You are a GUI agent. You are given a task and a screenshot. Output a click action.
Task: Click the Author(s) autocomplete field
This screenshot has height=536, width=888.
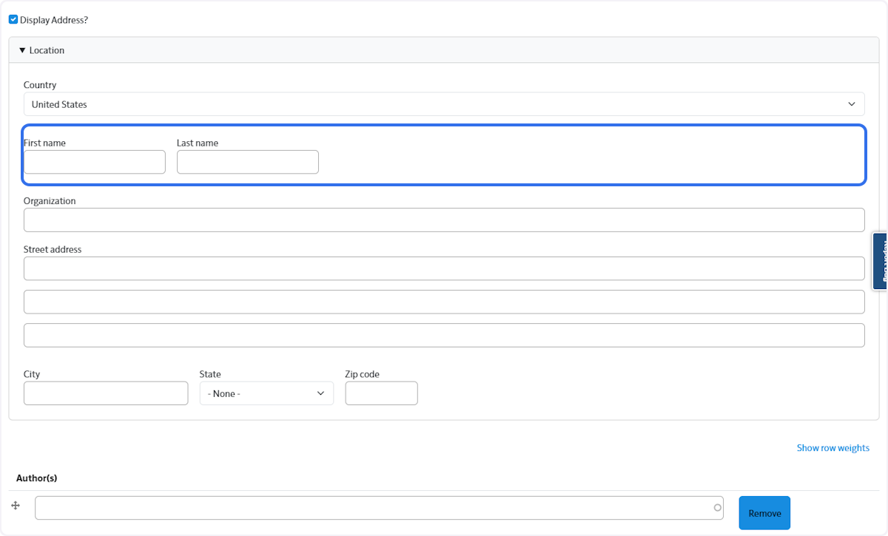[x=379, y=508]
